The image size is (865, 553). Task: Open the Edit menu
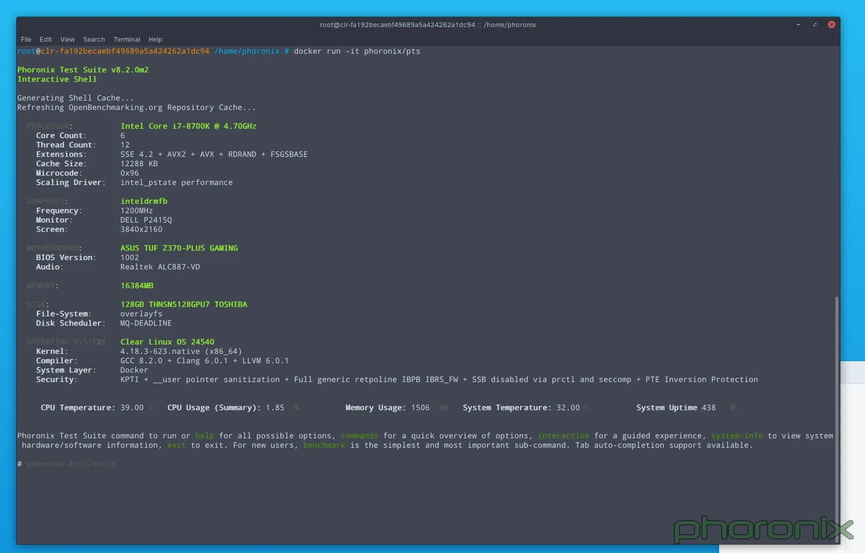[x=46, y=40]
